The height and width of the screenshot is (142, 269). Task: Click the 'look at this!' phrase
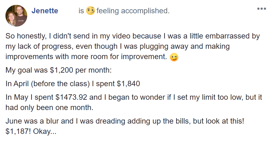[x=224, y=121]
